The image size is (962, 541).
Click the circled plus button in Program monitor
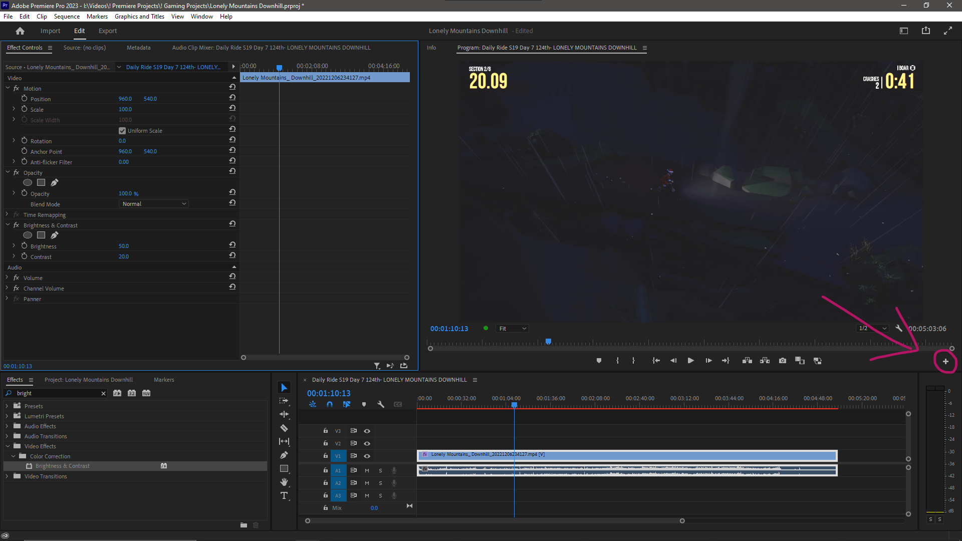945,361
